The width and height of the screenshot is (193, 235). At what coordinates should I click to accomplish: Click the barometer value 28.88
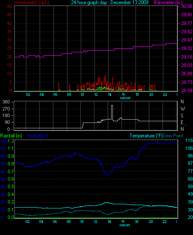click(x=187, y=73)
